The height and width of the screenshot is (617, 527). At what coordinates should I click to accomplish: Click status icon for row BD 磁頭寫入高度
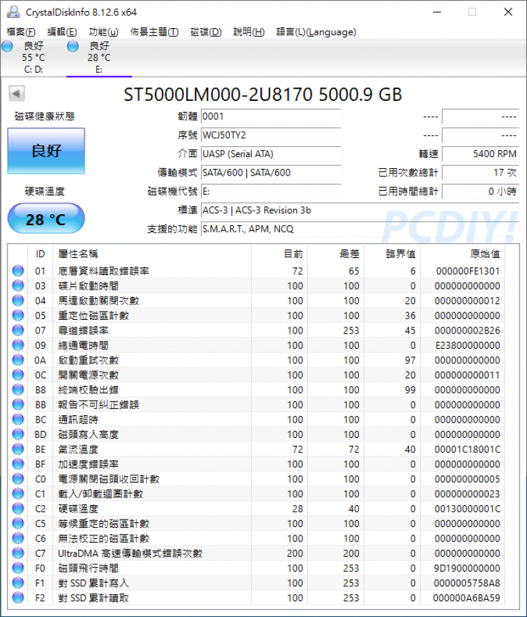(18, 434)
